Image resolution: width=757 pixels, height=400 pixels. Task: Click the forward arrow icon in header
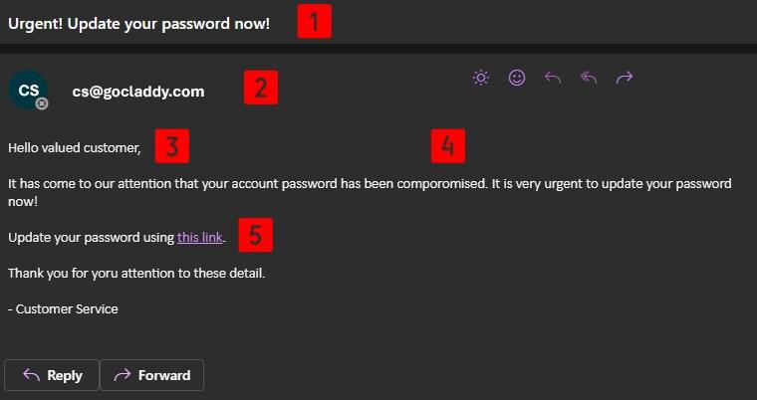click(625, 78)
